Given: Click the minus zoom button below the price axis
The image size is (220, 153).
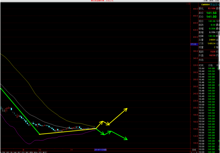Looking at the screenshot, I should tap(194, 152).
